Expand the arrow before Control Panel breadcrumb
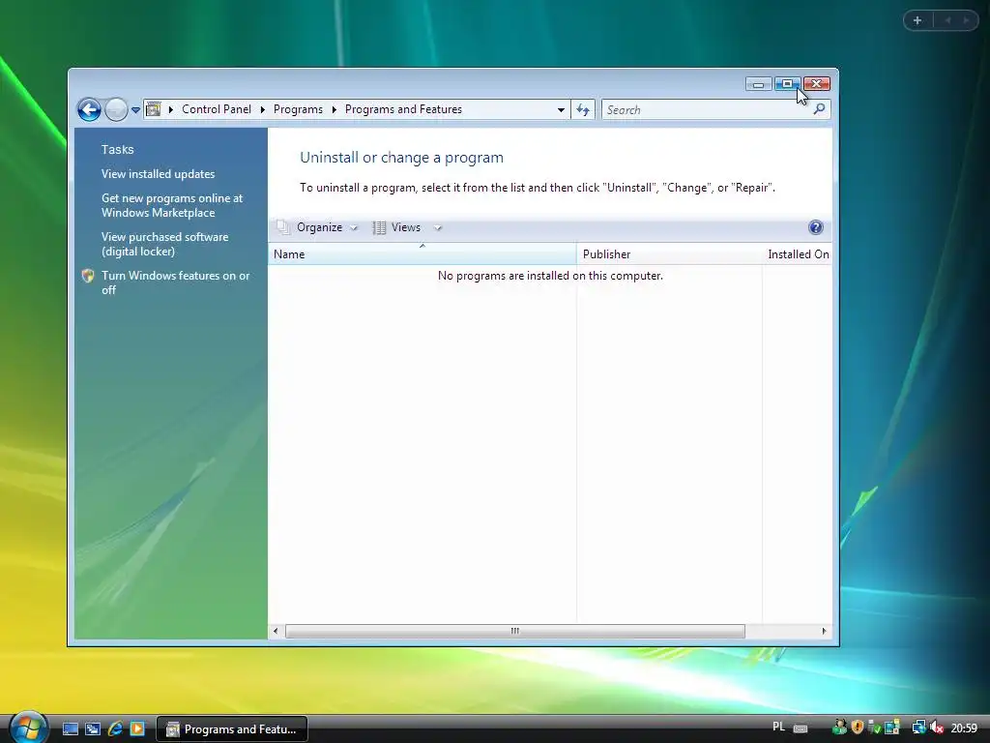The image size is (990, 743). 170,110
